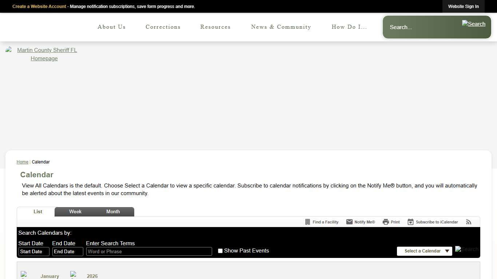Switch to the Week tab
The image size is (497, 279).
point(75,212)
